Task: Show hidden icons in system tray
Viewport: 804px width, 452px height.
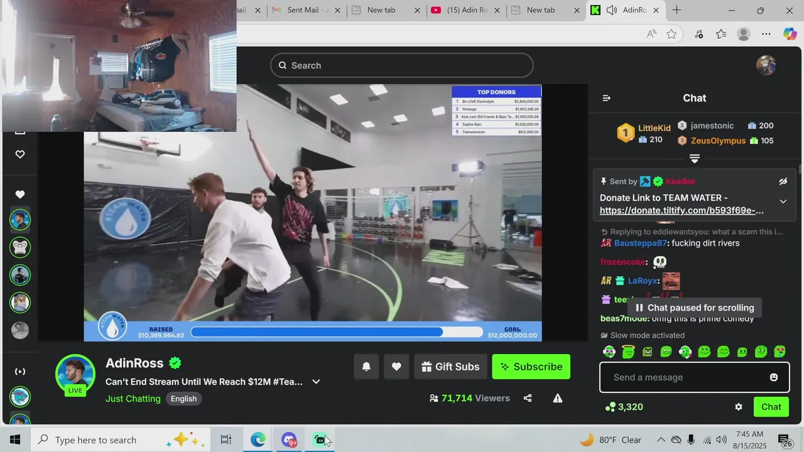Action: [661, 440]
